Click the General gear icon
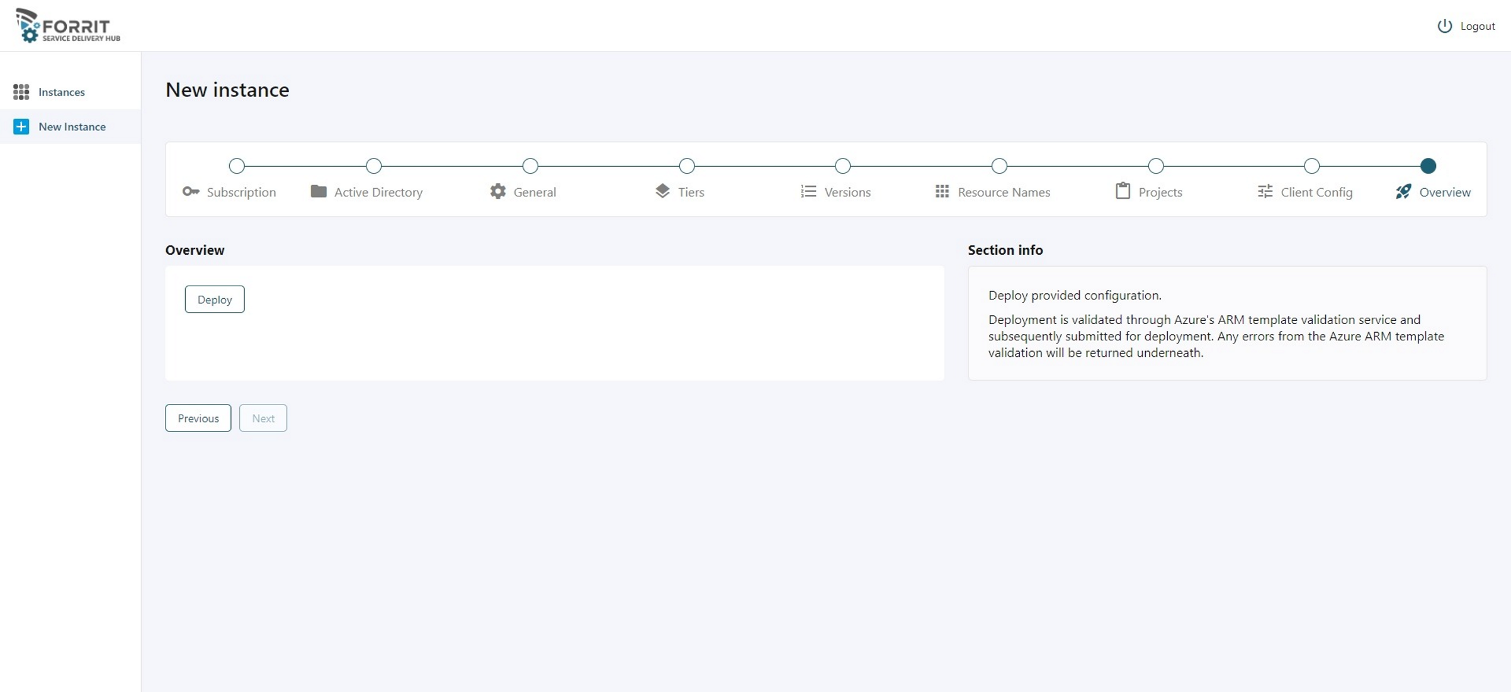 coord(498,191)
